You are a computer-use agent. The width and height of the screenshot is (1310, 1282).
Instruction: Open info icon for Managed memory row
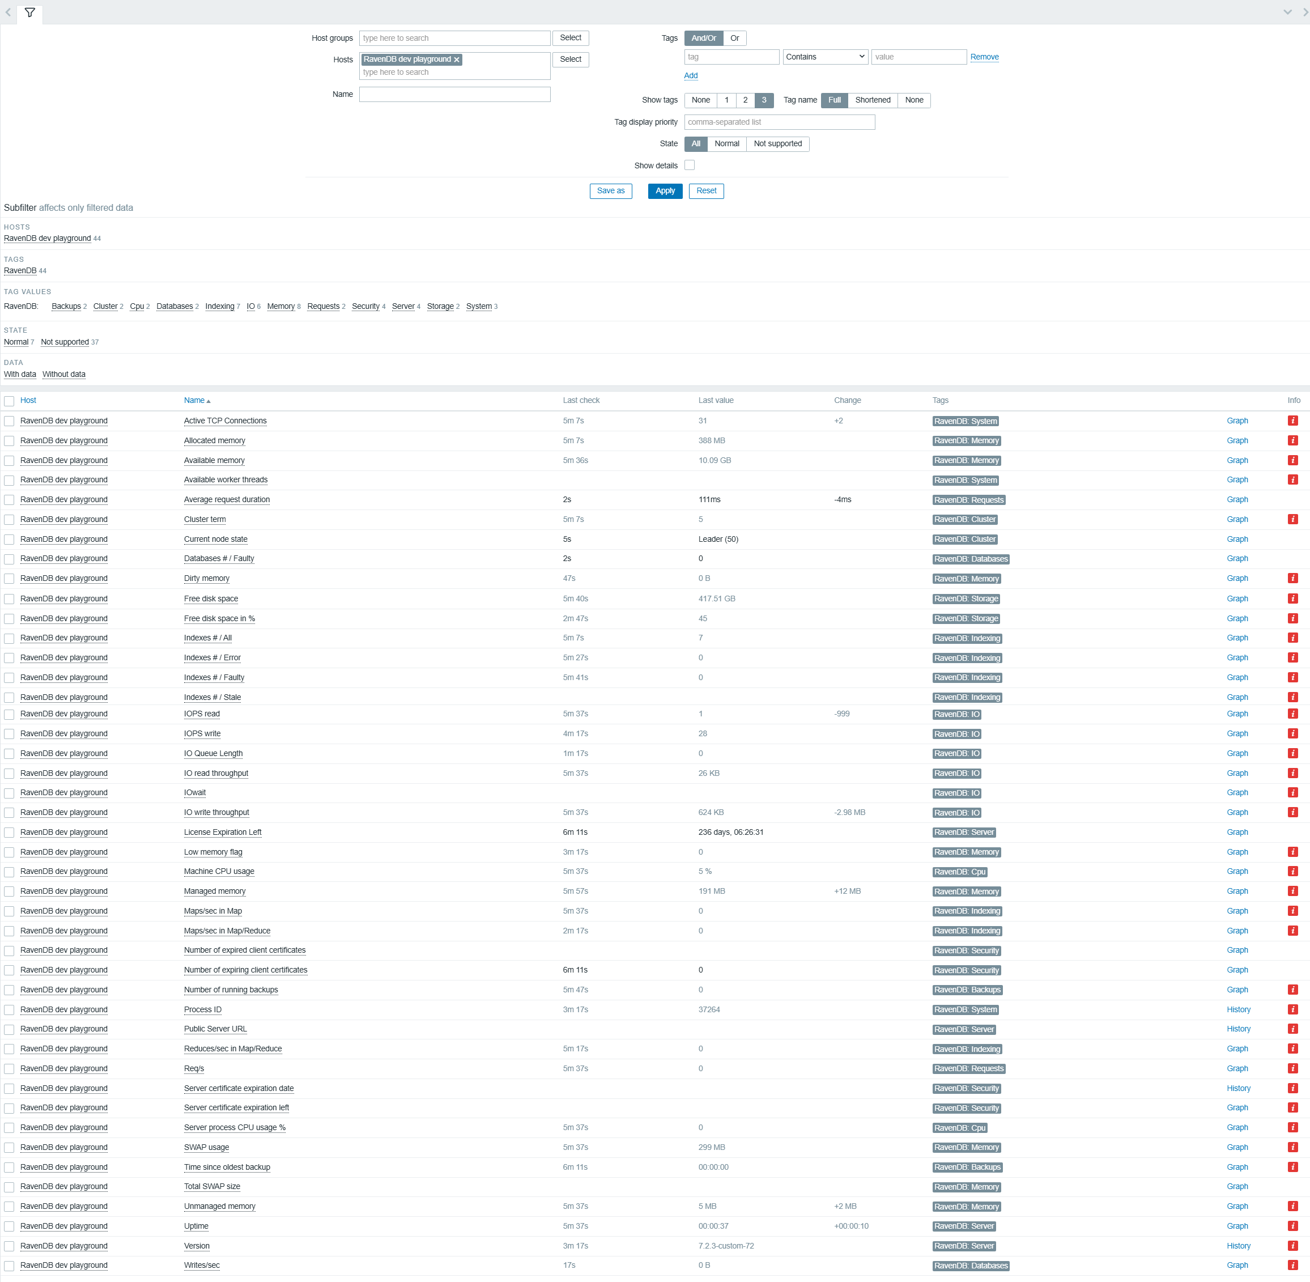coord(1292,891)
